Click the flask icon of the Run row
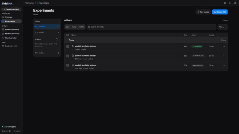This screenshot has width=239, height=134. 73,46
